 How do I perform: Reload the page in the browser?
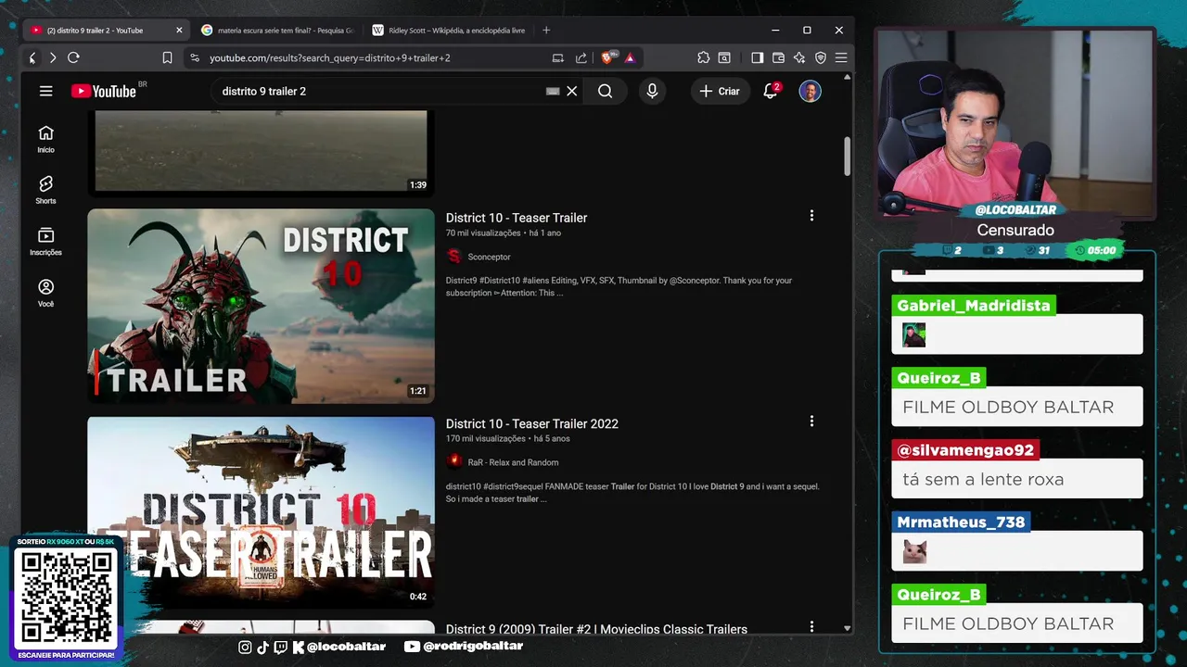tap(73, 57)
